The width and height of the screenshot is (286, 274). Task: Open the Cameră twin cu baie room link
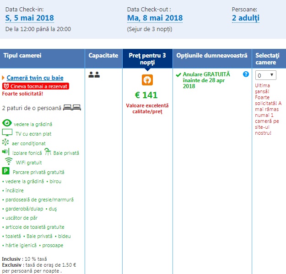pos(35,78)
